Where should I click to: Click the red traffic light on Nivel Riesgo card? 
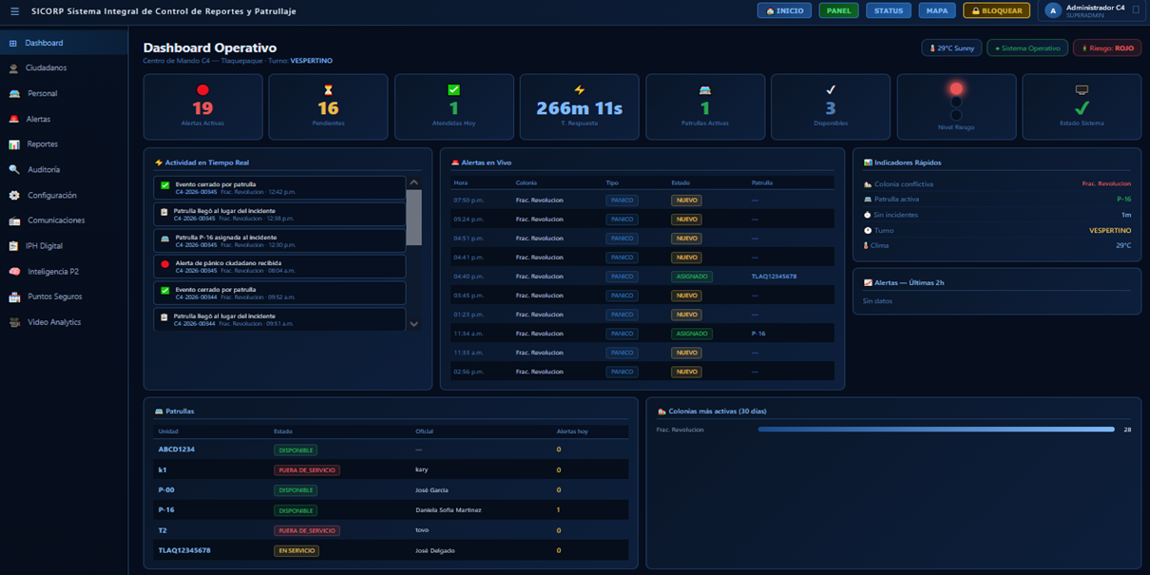[956, 89]
